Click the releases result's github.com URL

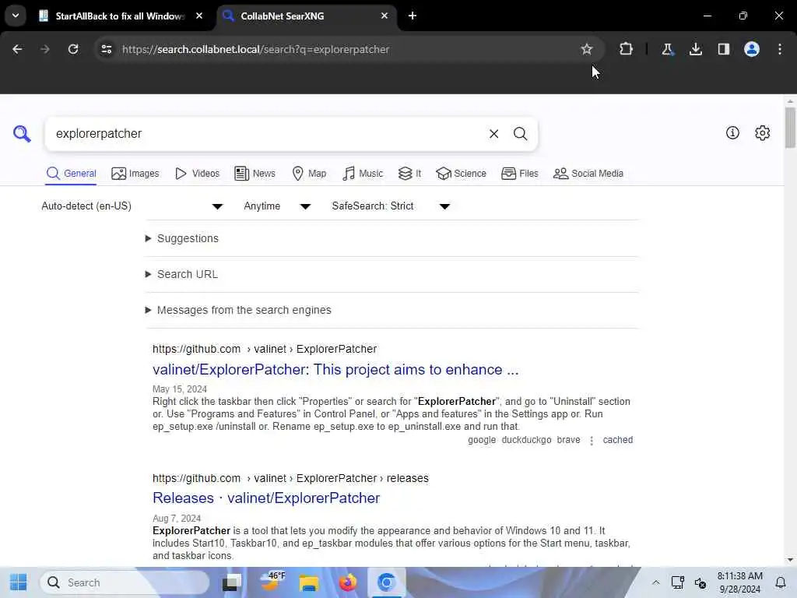(x=290, y=478)
